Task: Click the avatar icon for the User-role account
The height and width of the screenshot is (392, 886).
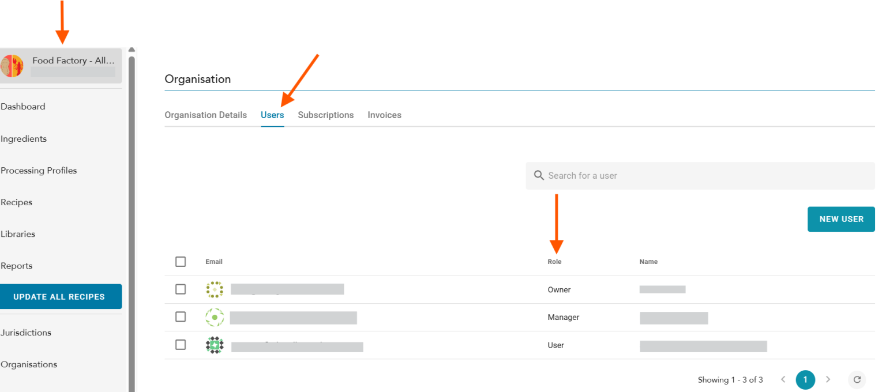Action: (x=215, y=345)
